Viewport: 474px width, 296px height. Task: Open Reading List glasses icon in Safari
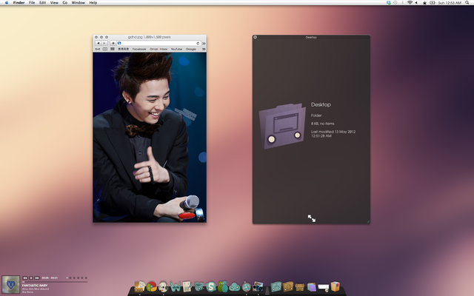click(98, 49)
